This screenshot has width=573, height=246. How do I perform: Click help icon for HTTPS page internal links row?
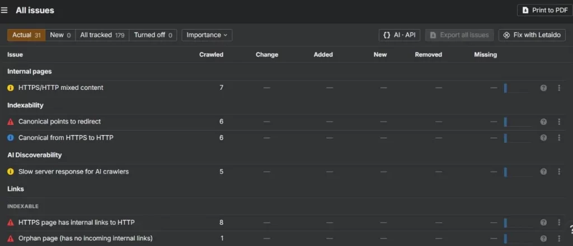tap(543, 223)
